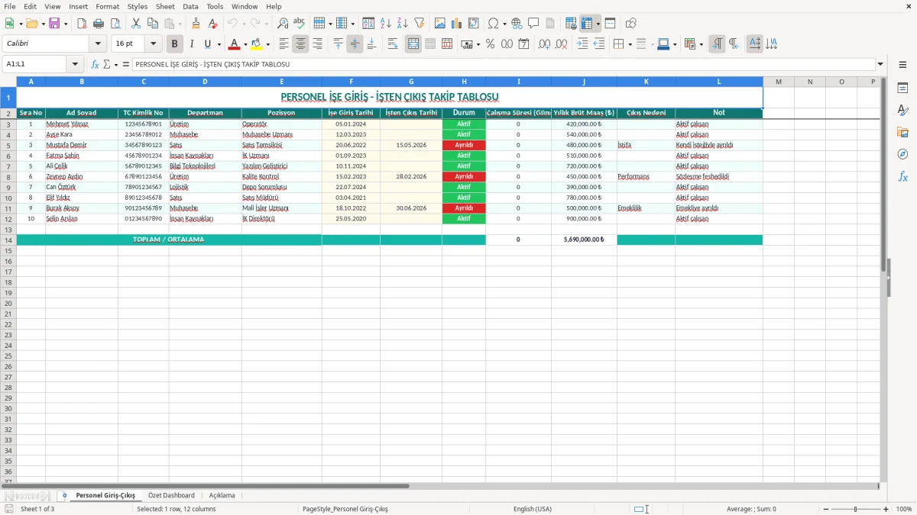Screen dimensions: 917x515
Task: Expand the Open document dropdown arrow
Action: pyautogui.click(x=43, y=24)
